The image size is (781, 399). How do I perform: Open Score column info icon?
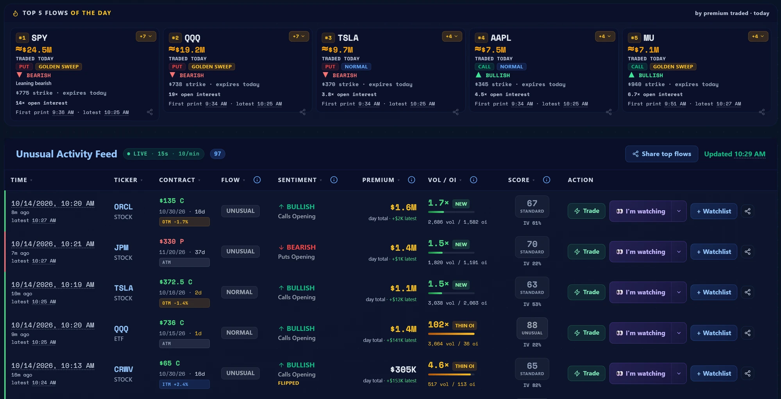547,180
